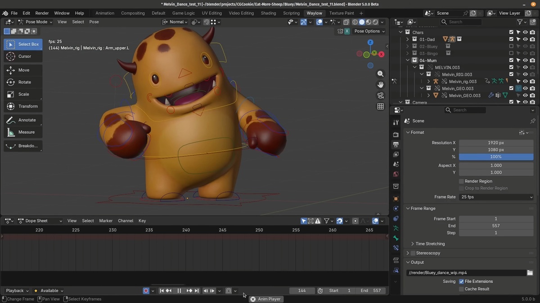Click the current frame field showing 144
Screen dimensions: 540x303
(x=301, y=290)
